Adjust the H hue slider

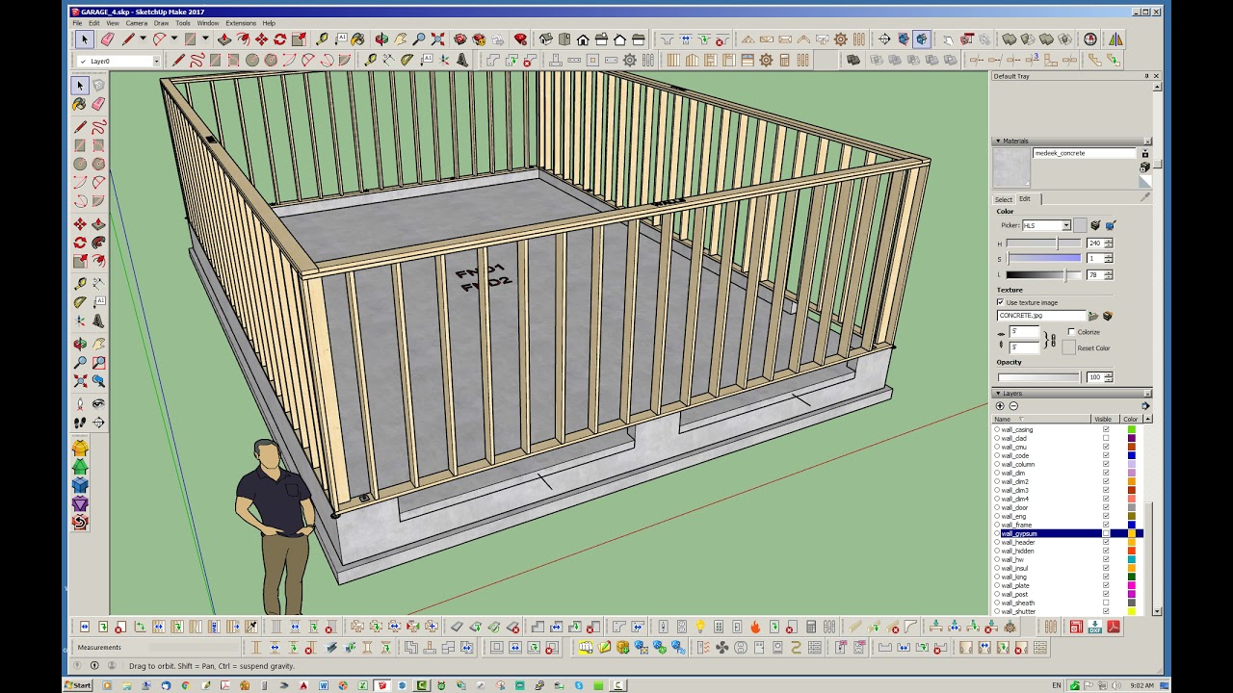click(x=1043, y=244)
